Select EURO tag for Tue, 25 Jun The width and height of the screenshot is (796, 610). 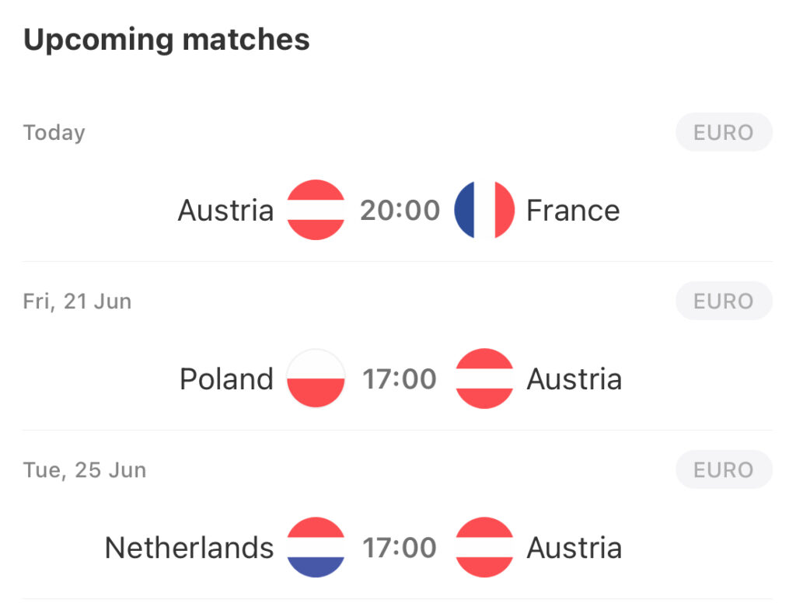tap(724, 470)
